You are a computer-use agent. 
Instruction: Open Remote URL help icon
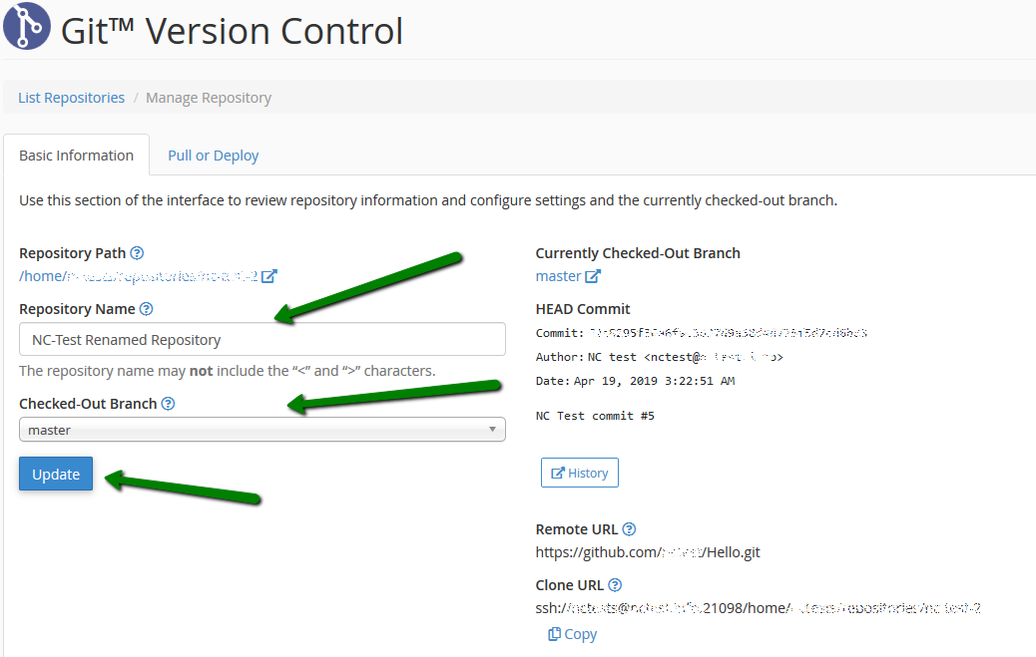tap(629, 529)
